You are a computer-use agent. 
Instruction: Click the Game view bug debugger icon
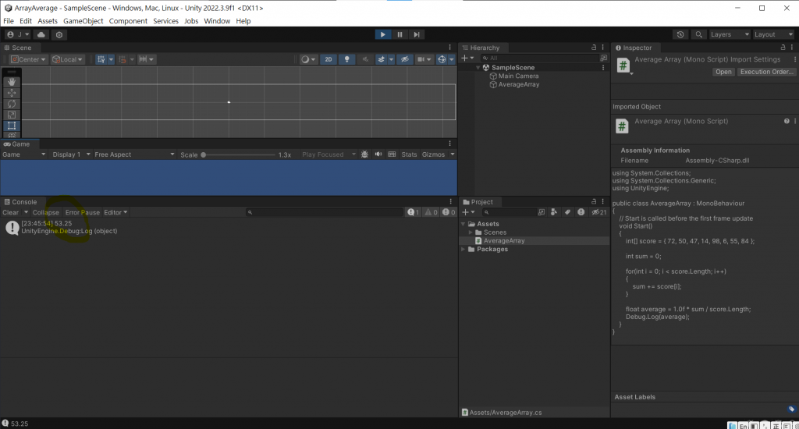pos(364,154)
